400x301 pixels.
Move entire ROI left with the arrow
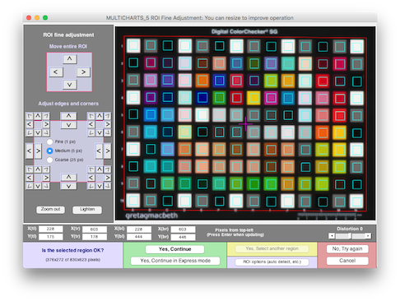(x=56, y=72)
